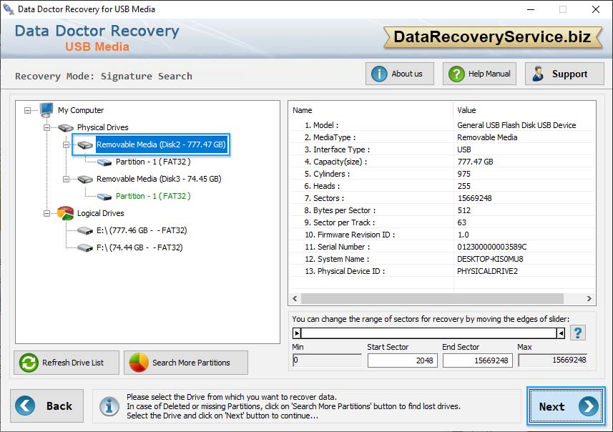Click the right edge handle of sector slider

point(561,333)
